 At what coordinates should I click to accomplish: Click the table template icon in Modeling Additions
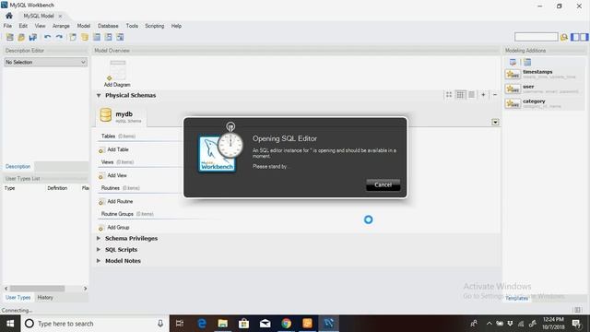(527, 62)
